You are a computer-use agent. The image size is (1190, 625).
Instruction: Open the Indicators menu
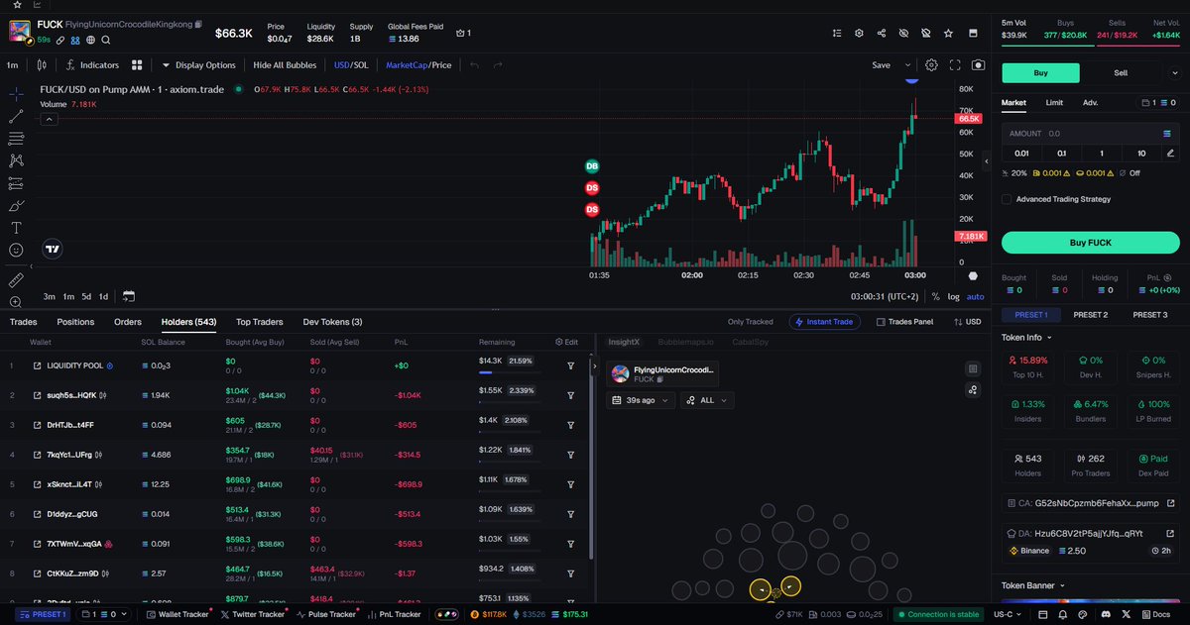pyautogui.click(x=92, y=65)
